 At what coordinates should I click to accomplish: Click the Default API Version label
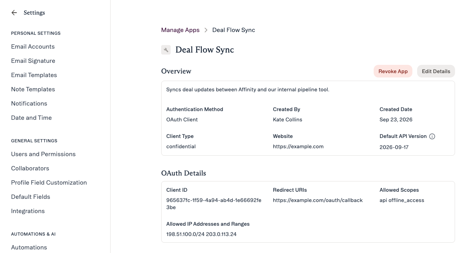tap(403, 136)
